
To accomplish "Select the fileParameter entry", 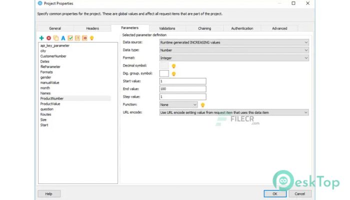I will pos(50,67).
